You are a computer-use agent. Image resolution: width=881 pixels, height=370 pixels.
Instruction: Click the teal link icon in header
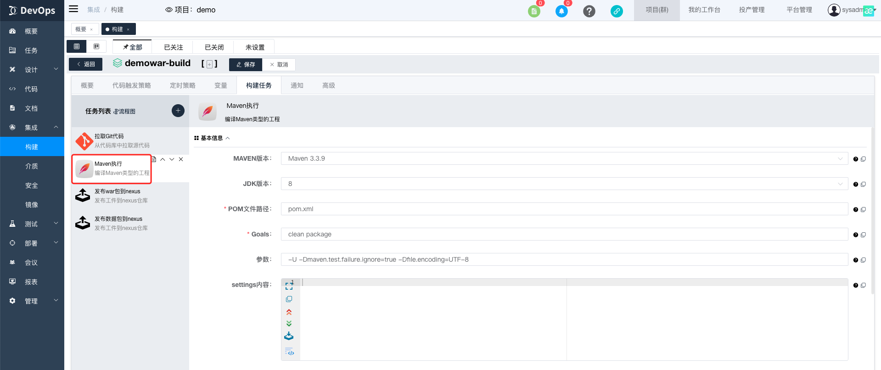pyautogui.click(x=617, y=11)
